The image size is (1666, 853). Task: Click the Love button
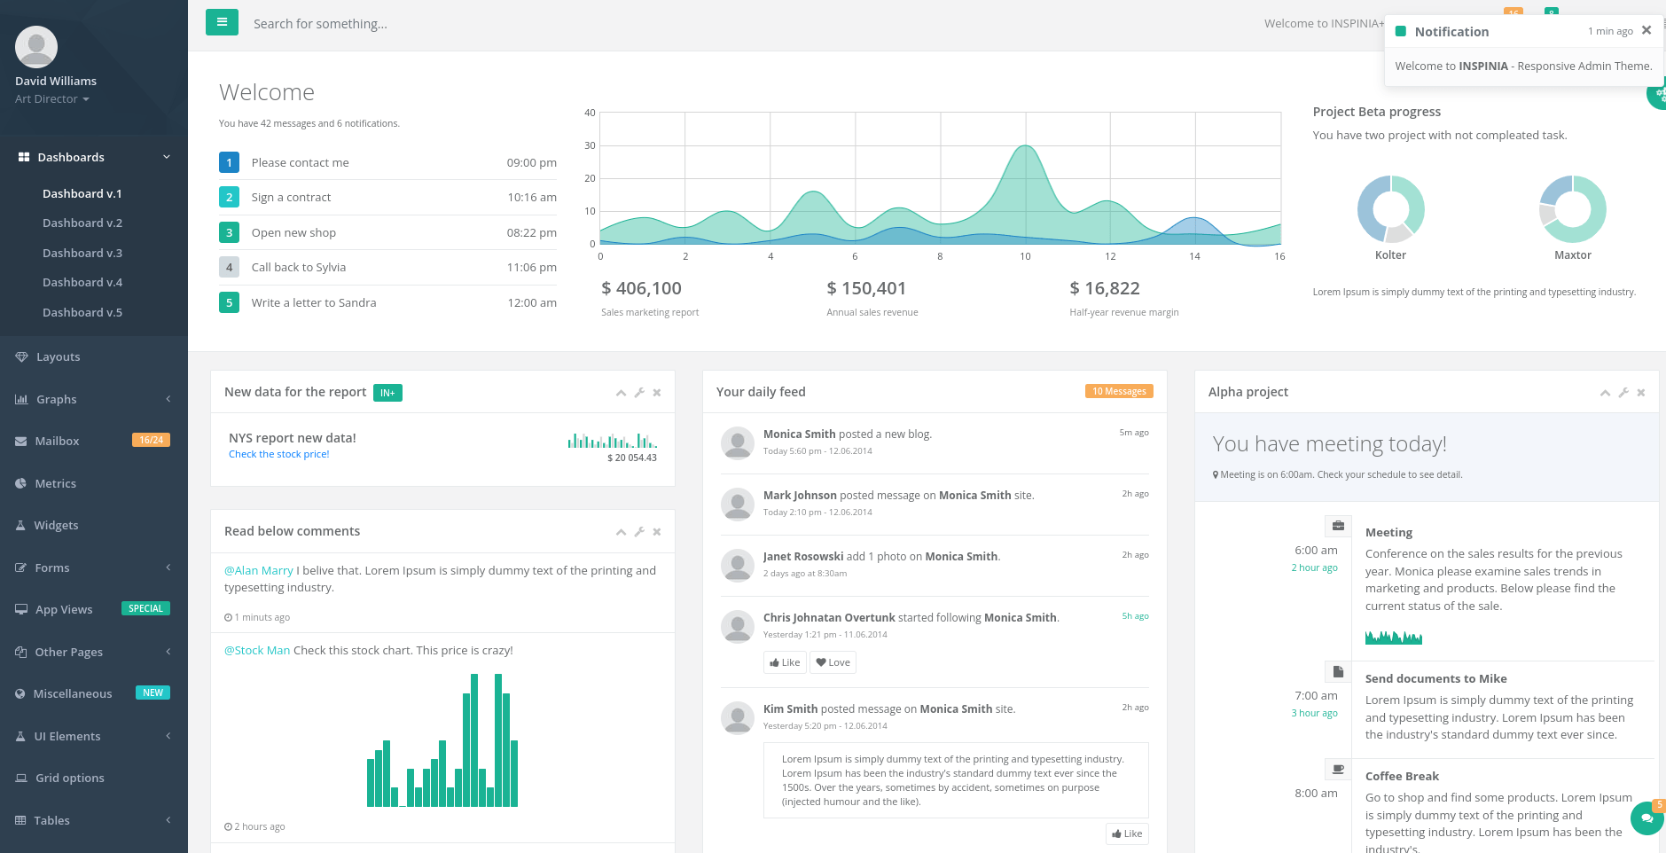(833, 662)
